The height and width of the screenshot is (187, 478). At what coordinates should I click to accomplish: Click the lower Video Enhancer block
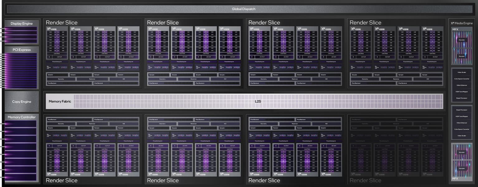point(461,123)
